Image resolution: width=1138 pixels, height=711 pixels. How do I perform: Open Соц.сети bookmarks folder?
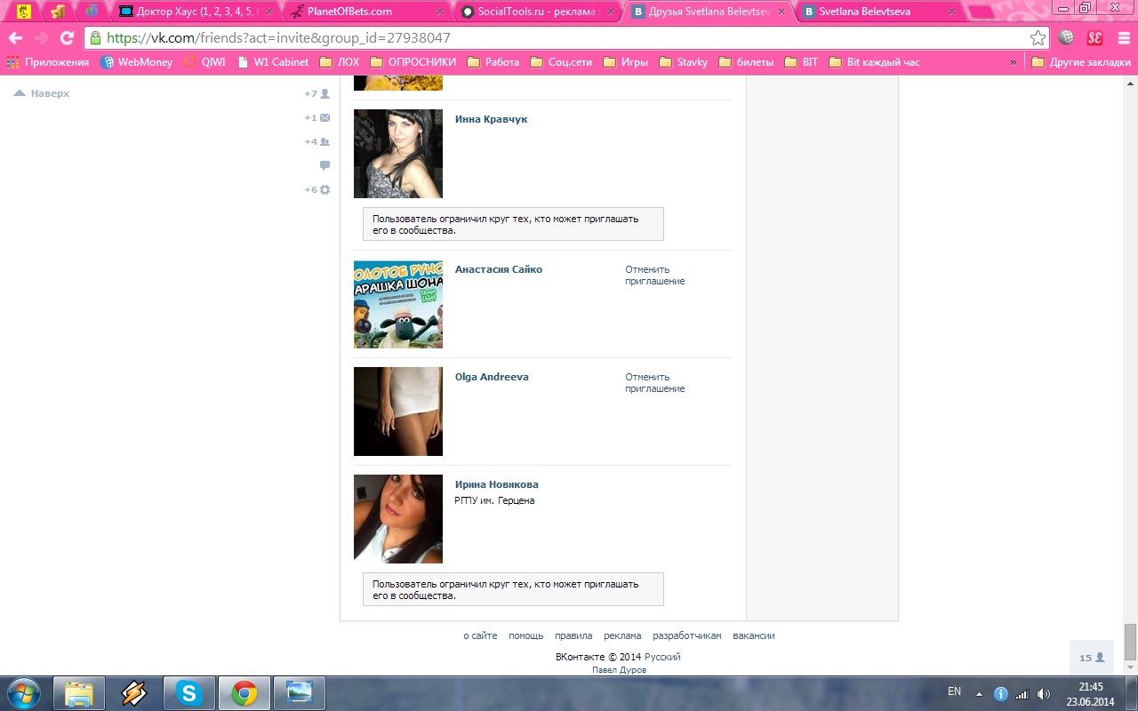click(x=561, y=62)
